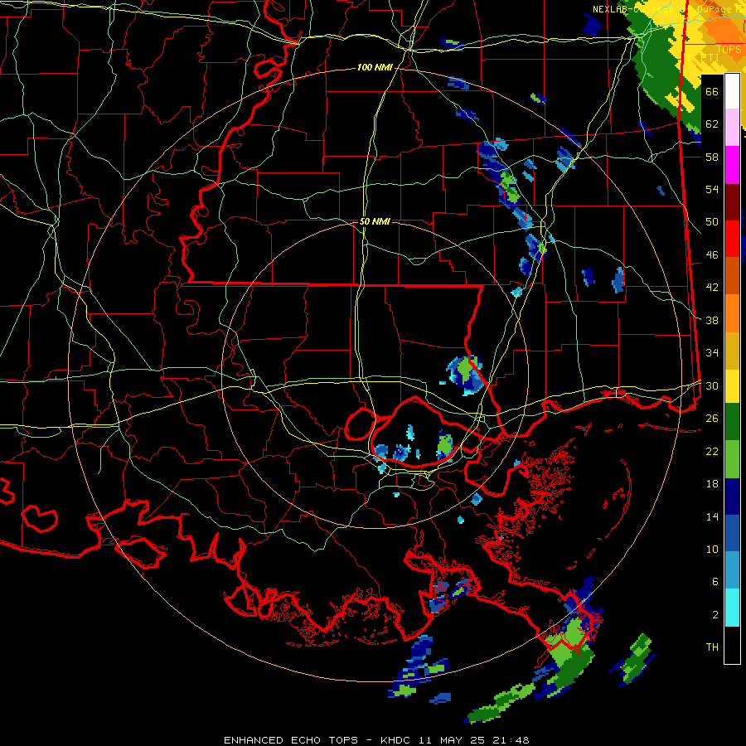Click the "100 NMI" range ring label
746x746 pixels.
(375, 67)
